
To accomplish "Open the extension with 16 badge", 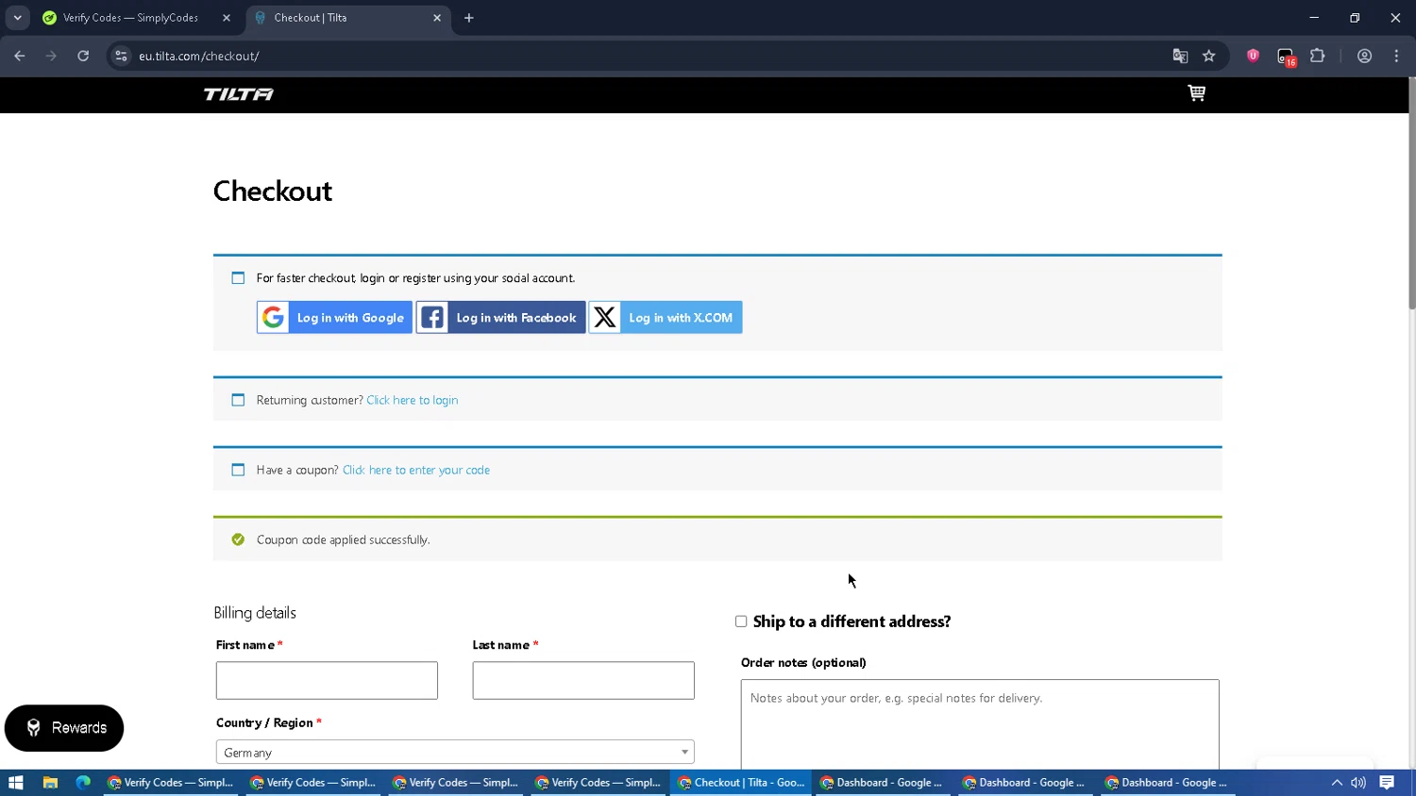I will 1286,57.
